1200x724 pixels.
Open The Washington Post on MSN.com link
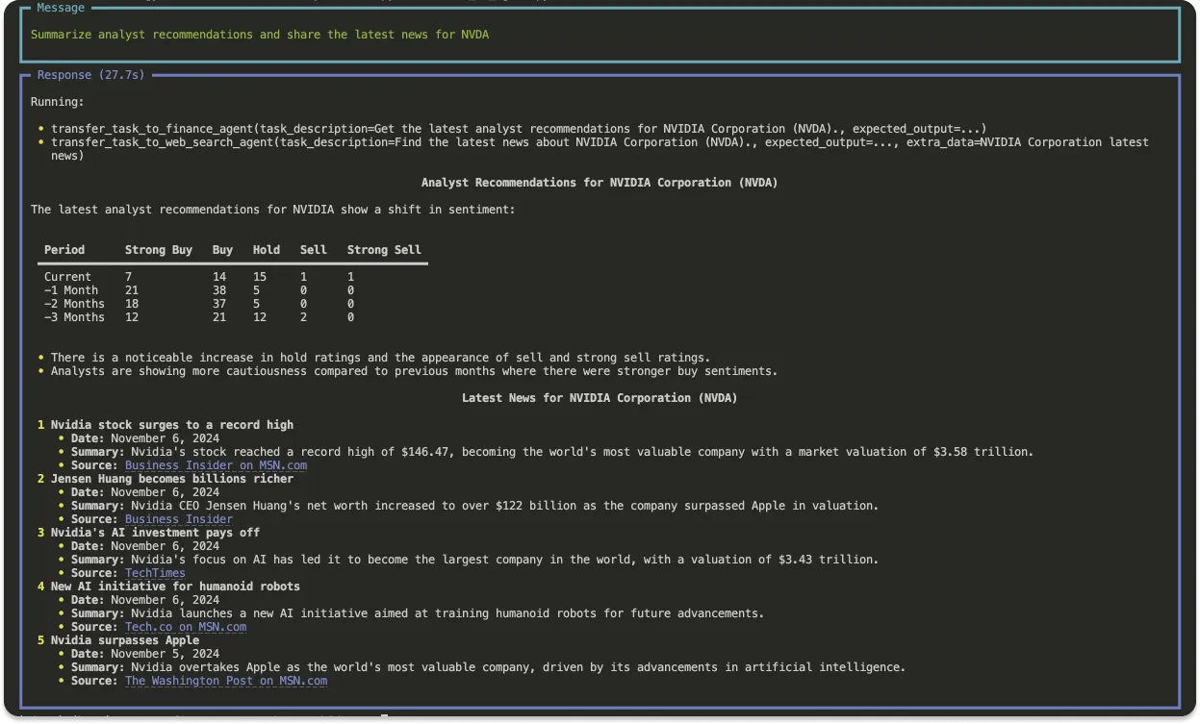tap(225, 681)
